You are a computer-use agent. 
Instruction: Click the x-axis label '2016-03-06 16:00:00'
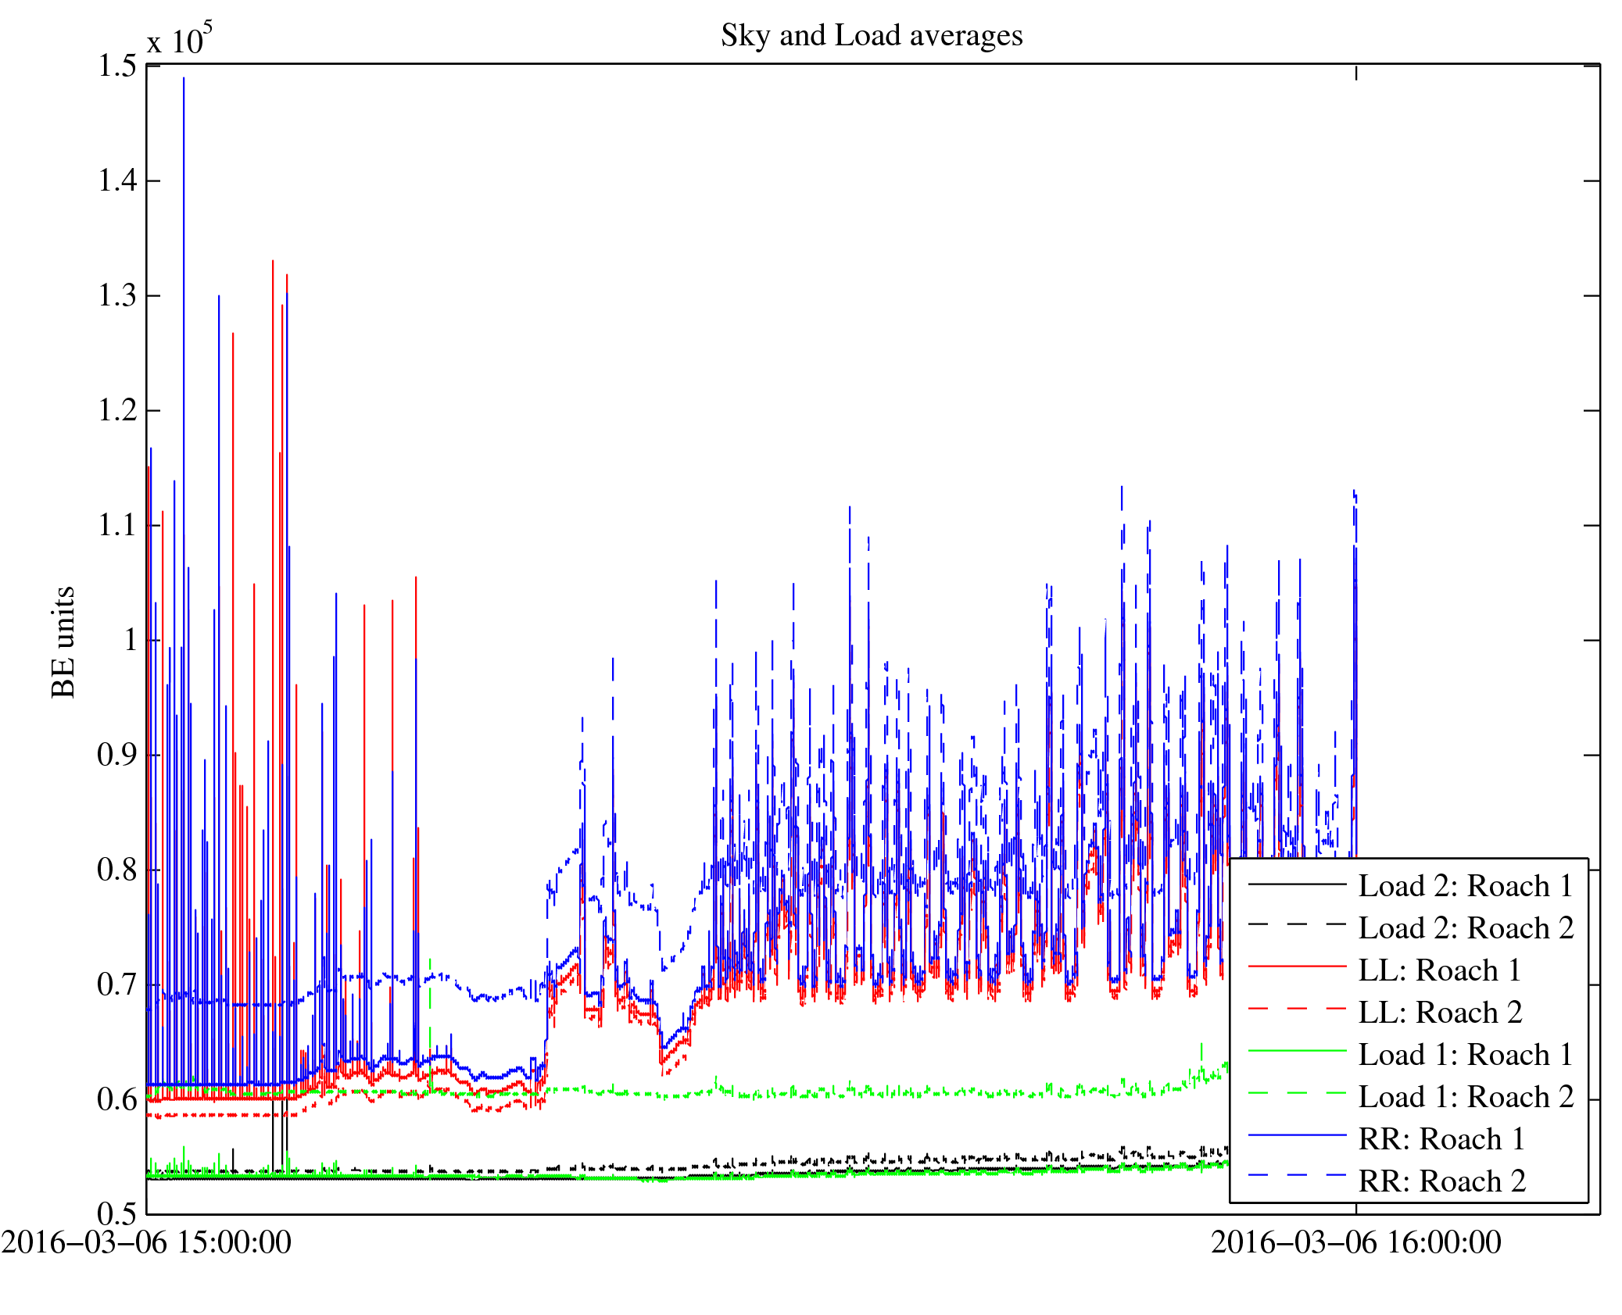[x=1355, y=1242]
